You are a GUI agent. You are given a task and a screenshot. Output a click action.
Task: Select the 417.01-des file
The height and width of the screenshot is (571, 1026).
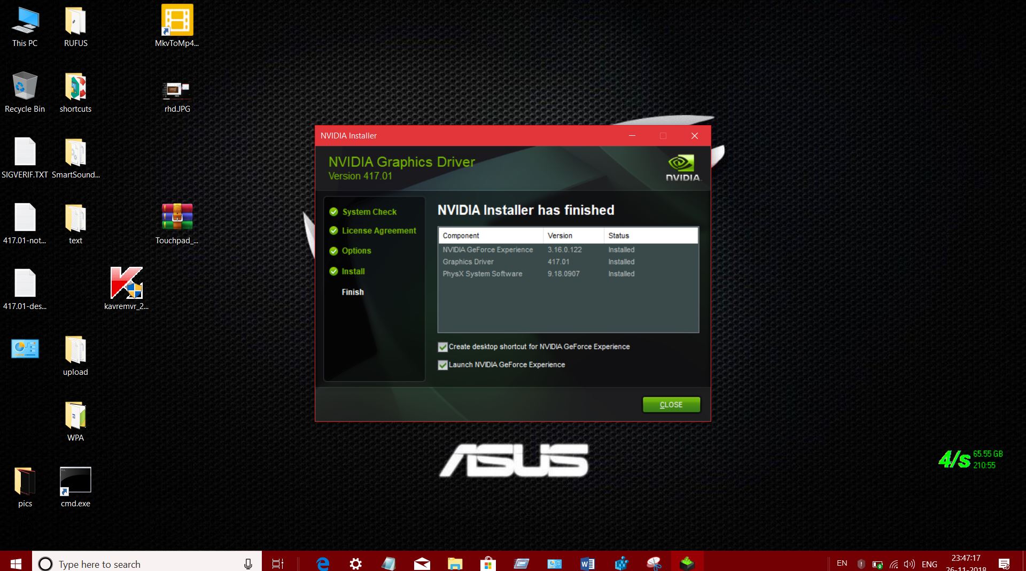coord(25,290)
